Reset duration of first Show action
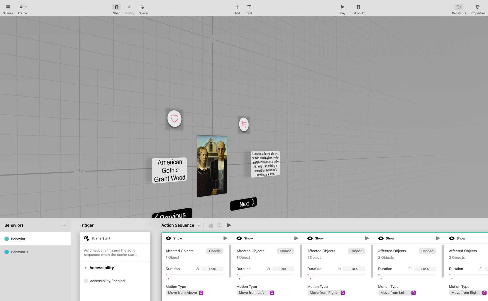Image resolution: width=488 pixels, height=301 pixels. coord(198,269)
